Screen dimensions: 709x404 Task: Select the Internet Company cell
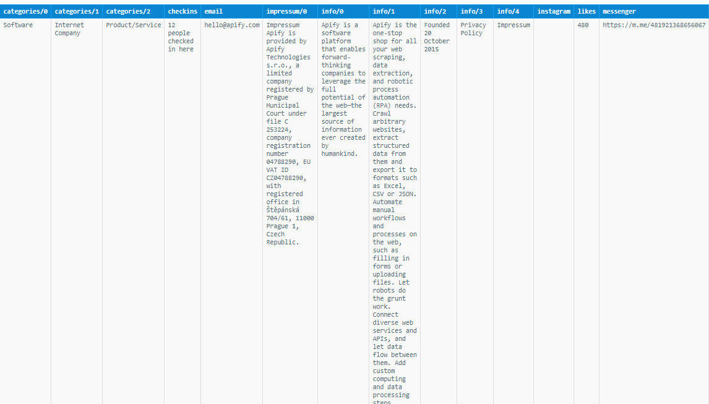pos(77,211)
